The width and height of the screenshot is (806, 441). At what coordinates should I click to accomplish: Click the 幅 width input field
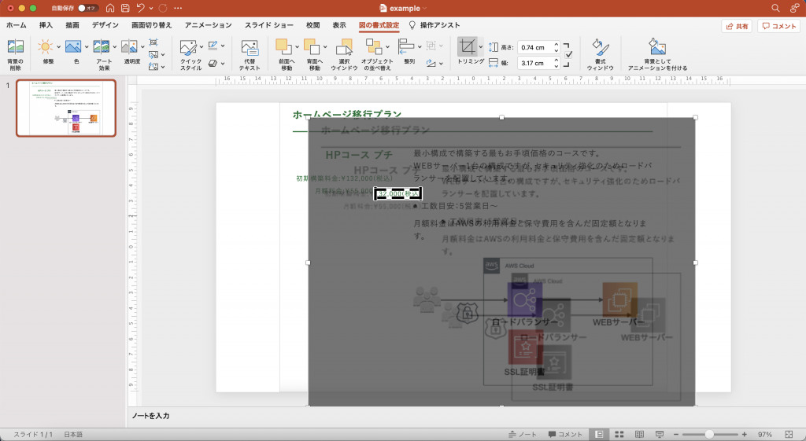tap(538, 63)
